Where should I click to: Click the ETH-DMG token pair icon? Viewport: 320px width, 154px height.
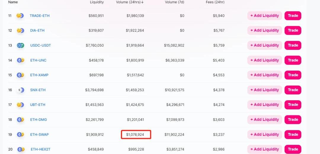20,119
